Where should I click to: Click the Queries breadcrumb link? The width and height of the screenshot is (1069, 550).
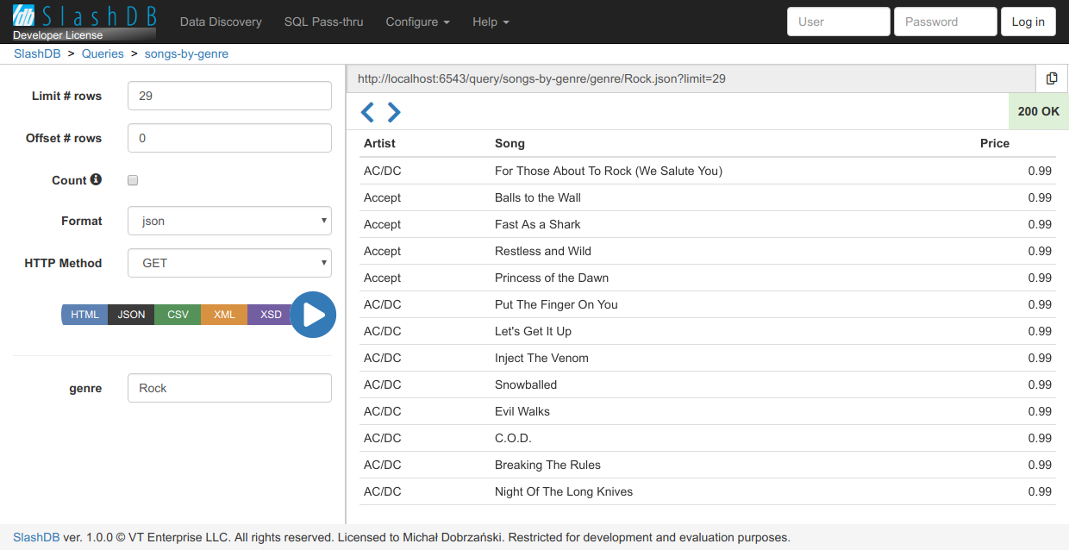(x=103, y=53)
